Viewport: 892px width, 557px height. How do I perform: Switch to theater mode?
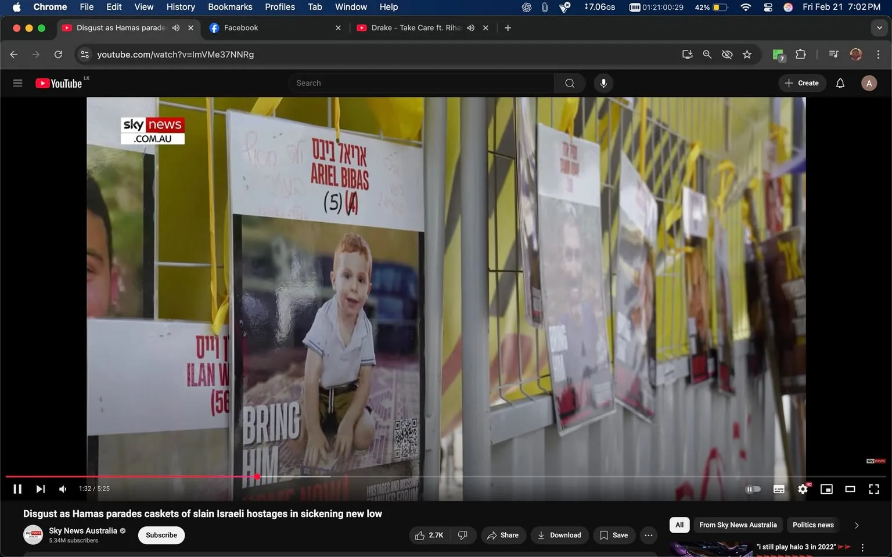[x=850, y=489]
